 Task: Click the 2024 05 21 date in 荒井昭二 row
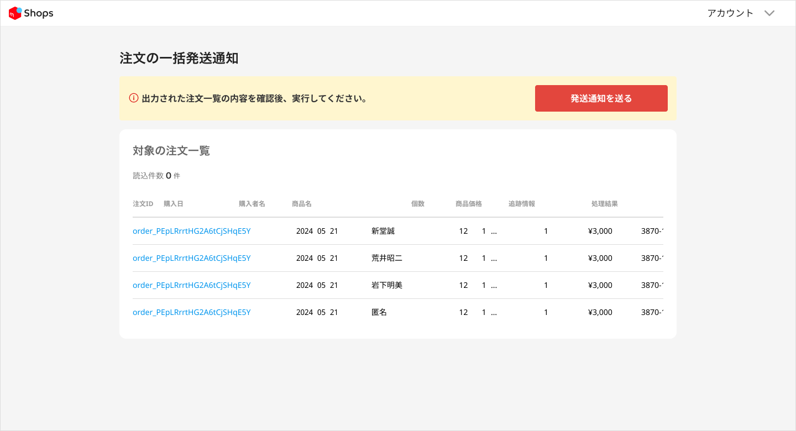(317, 258)
